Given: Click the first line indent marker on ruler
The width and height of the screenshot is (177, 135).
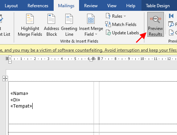Looking at the screenshot, I should (x=10, y=57).
